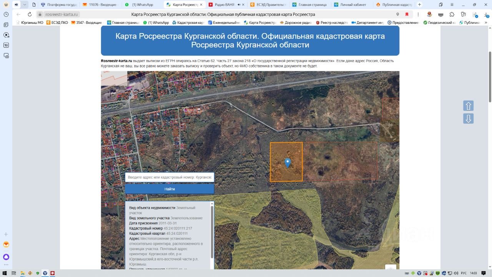Click the Найти search button
This screenshot has height=277, width=492.
170,189
